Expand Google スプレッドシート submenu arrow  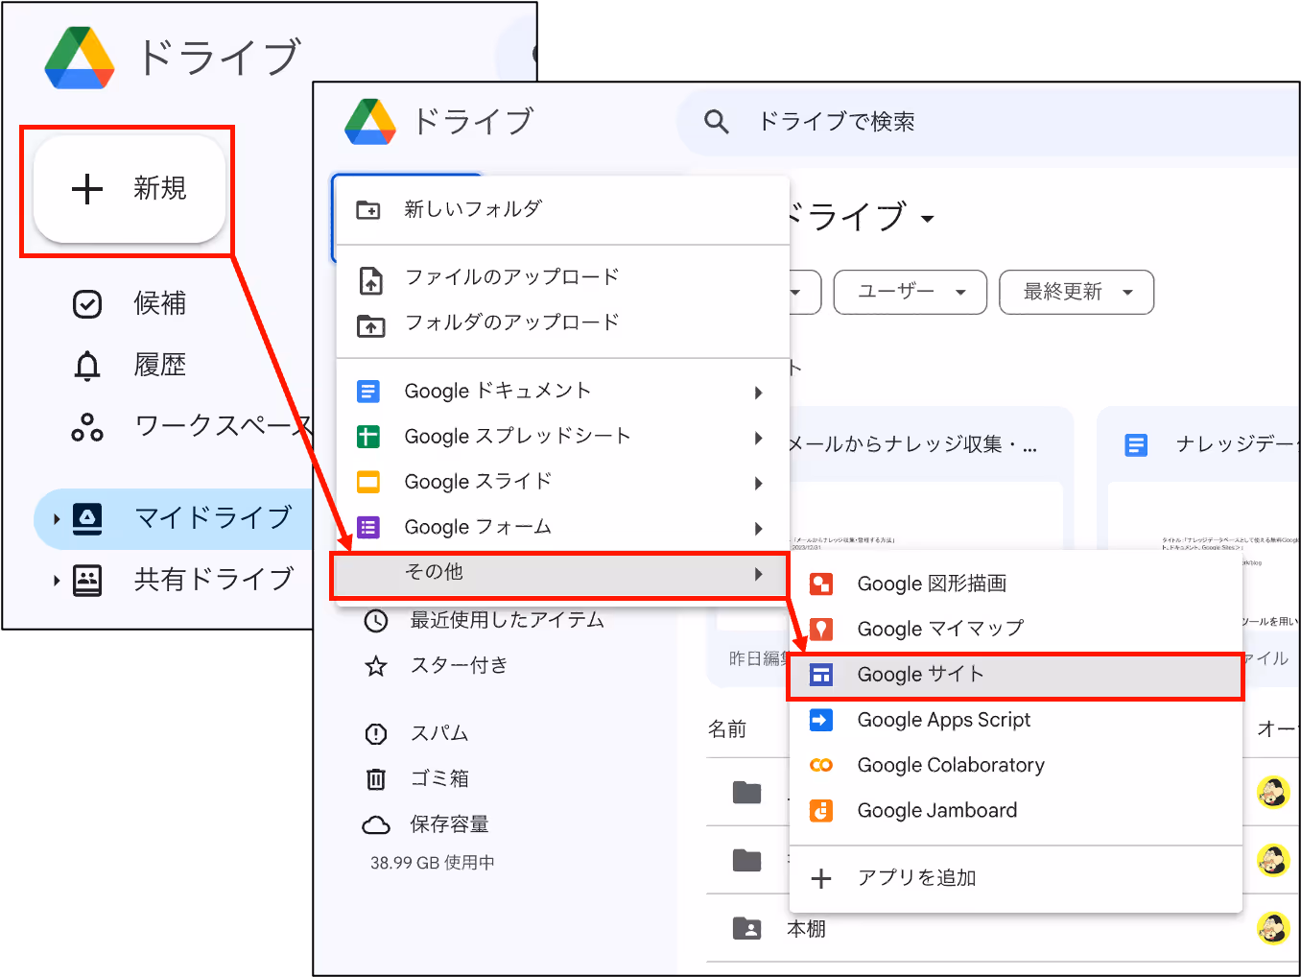pos(759,438)
